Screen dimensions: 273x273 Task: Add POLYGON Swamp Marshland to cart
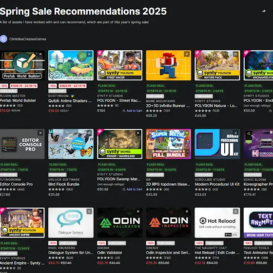(x=132, y=189)
